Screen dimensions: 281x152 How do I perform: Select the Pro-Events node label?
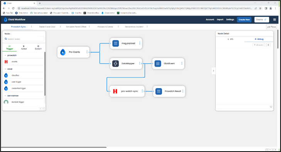pyautogui.click(x=74, y=52)
